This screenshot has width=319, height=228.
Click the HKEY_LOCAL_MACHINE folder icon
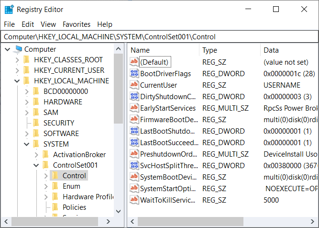coord(26,81)
